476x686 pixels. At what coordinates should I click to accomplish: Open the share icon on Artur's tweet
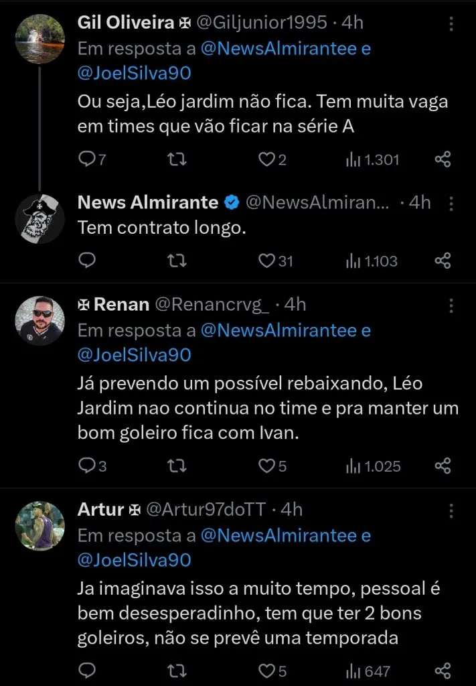(x=442, y=670)
